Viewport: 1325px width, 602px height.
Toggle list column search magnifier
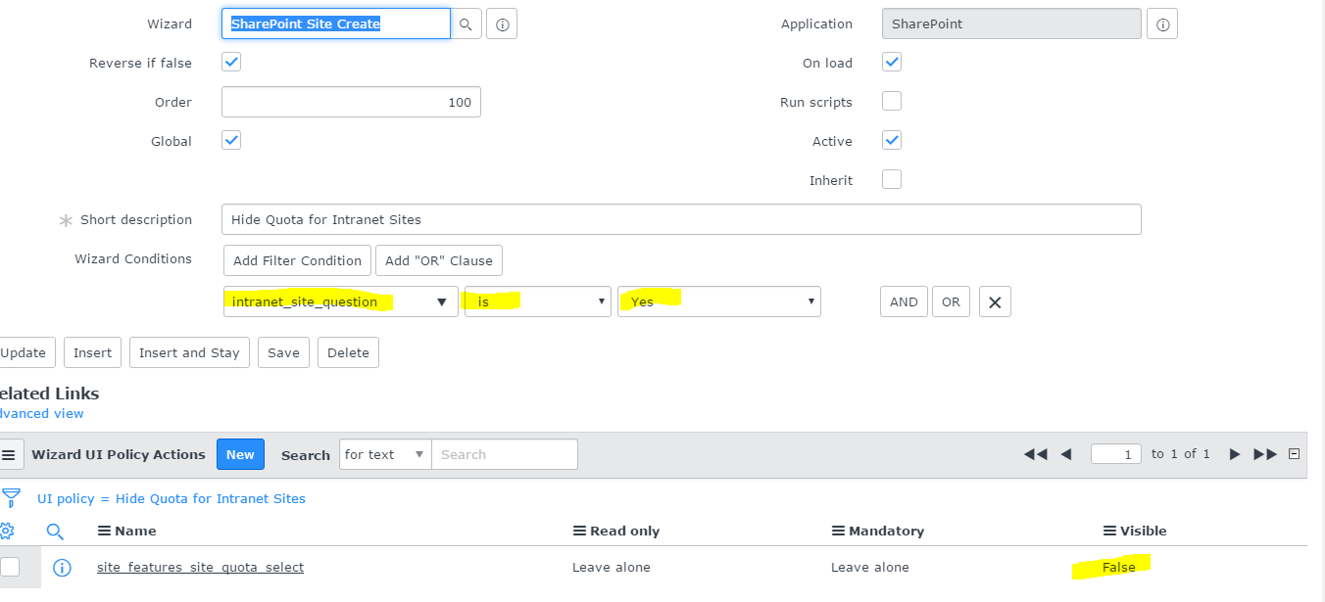pyautogui.click(x=55, y=531)
